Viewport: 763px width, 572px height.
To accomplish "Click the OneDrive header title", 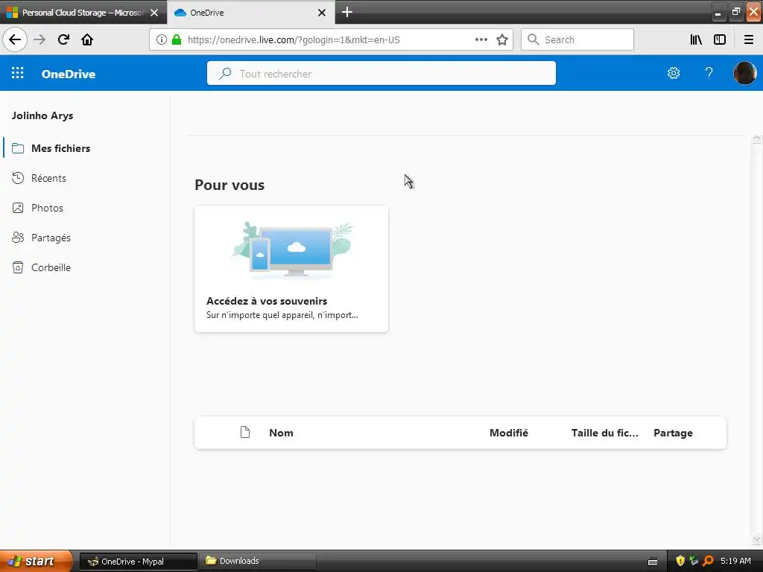I will [69, 74].
